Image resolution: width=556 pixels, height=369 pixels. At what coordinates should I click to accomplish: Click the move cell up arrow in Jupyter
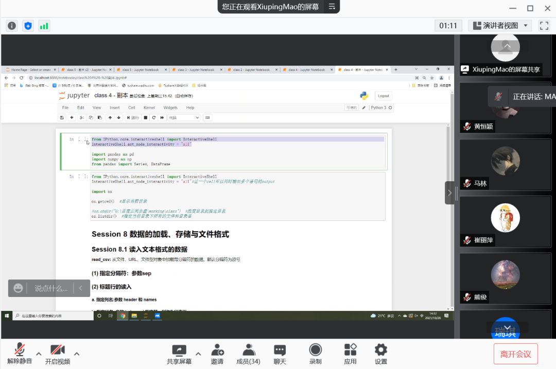(x=110, y=118)
